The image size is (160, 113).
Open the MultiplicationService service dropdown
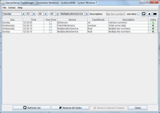(74, 14)
